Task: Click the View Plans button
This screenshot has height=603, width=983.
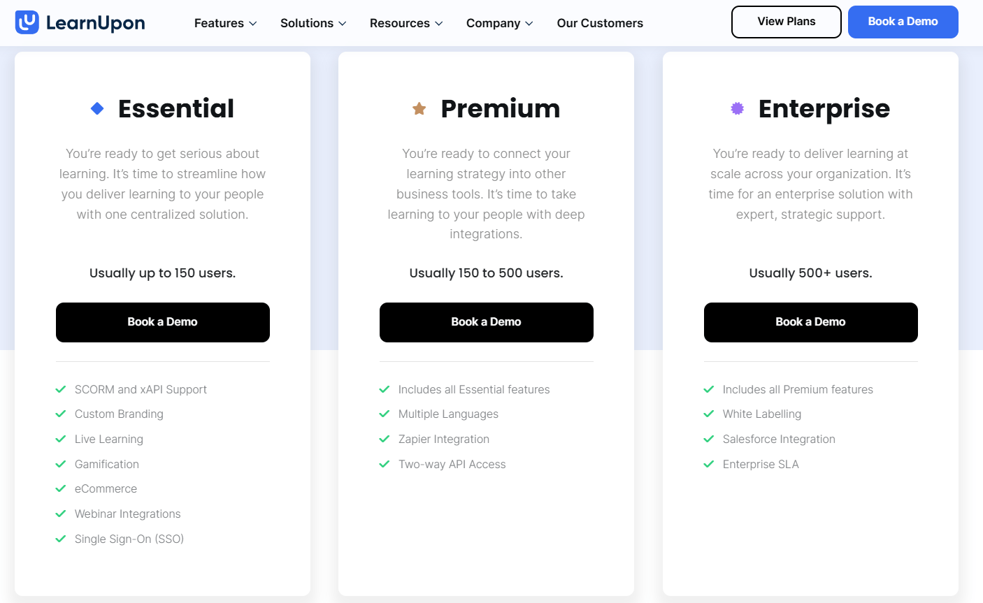Action: (x=786, y=22)
